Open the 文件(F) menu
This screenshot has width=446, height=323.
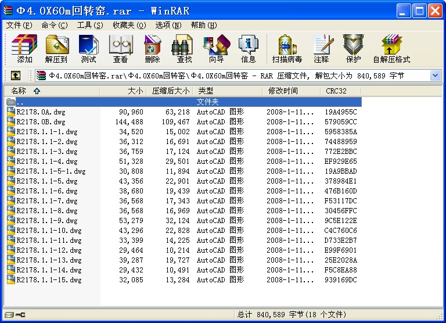19,26
